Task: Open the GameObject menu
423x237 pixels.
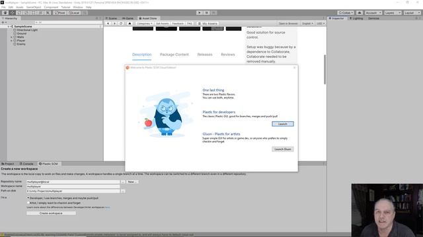Action: coord(34,7)
